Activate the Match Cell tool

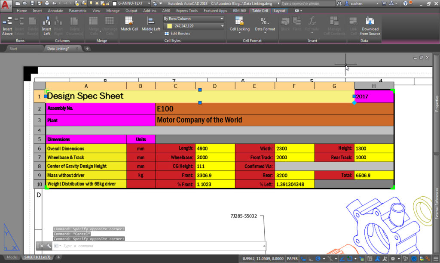pos(128,24)
